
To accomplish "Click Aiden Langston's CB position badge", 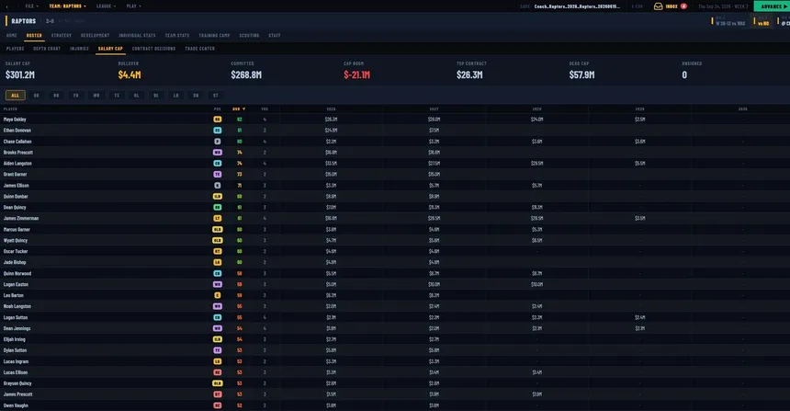I will coord(217,164).
